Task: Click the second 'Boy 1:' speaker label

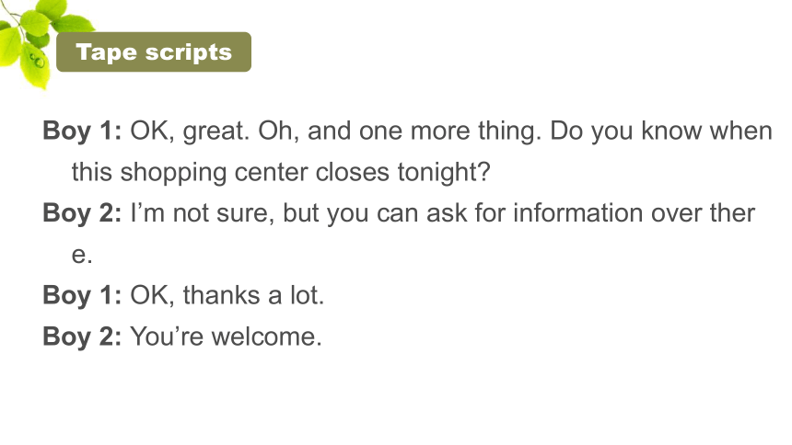Action: tap(82, 295)
